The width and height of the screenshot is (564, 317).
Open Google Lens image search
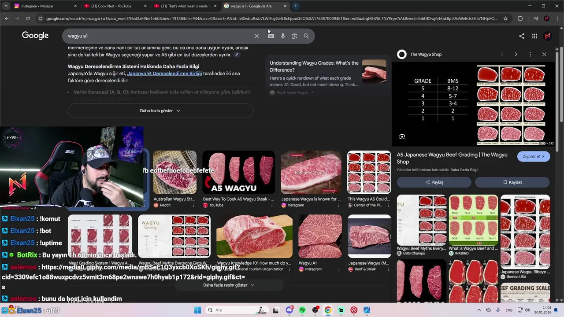pyautogui.click(x=294, y=36)
